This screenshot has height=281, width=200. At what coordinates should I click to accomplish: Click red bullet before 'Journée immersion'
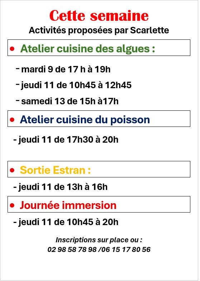pos(12,205)
